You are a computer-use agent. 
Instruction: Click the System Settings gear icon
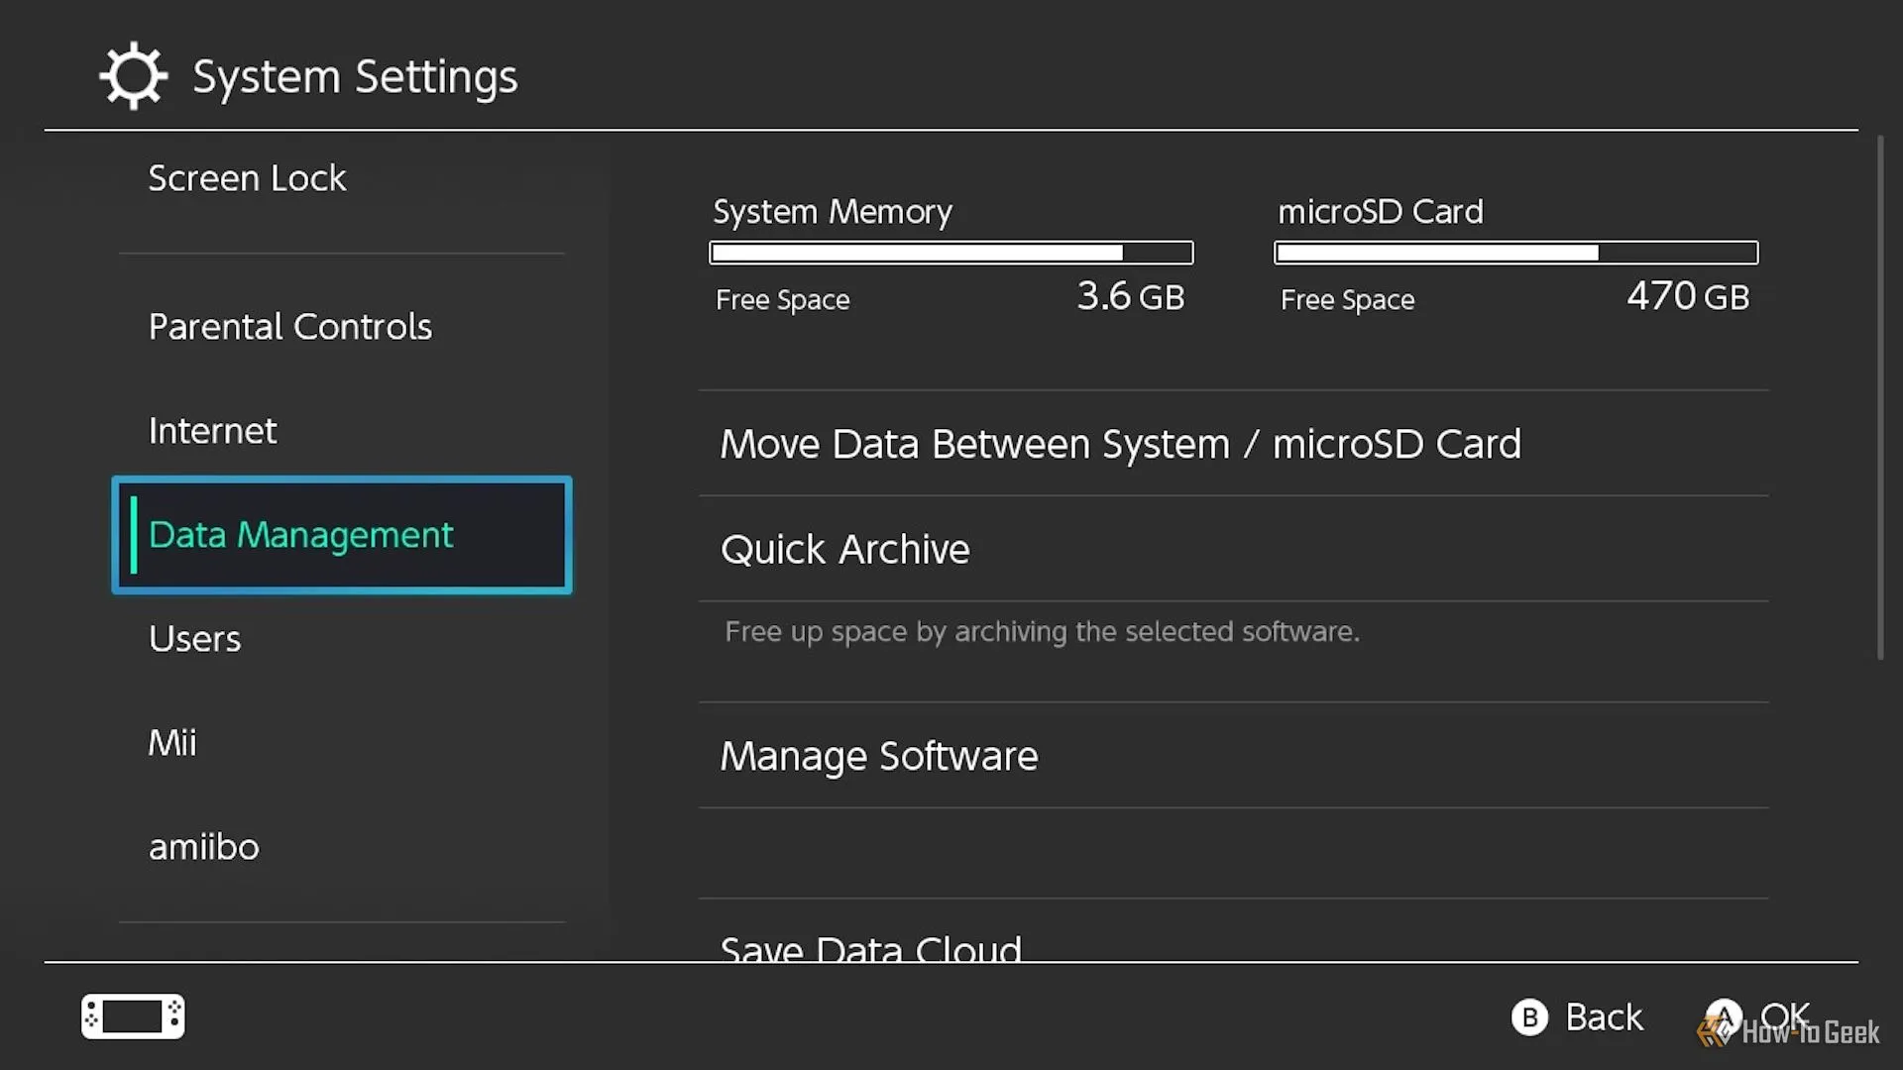[x=134, y=75]
